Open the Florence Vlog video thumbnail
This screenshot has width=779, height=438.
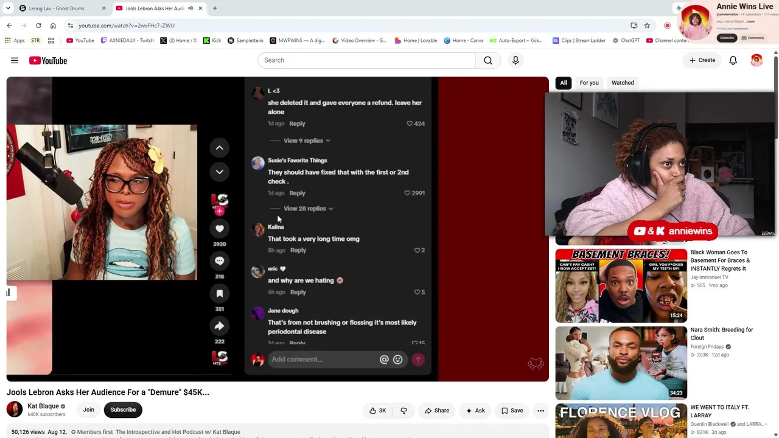tap(621, 420)
